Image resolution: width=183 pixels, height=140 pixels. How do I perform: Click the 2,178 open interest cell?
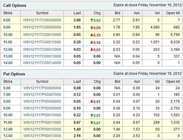click(175, 101)
